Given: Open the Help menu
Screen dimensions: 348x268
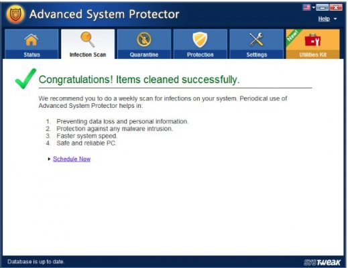Looking at the screenshot, I should pos(324,19).
